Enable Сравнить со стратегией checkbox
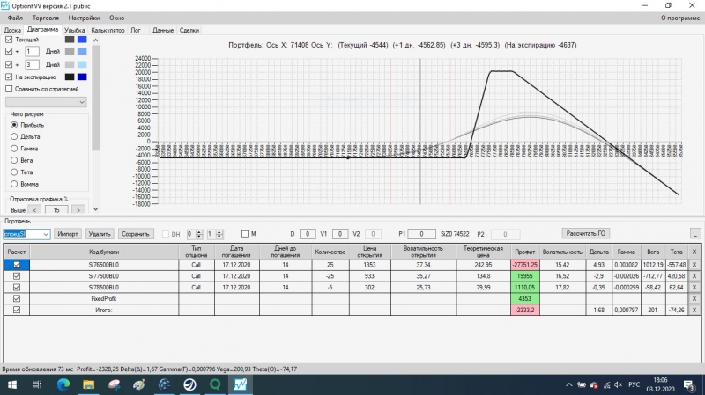705x395 pixels. pos(9,89)
